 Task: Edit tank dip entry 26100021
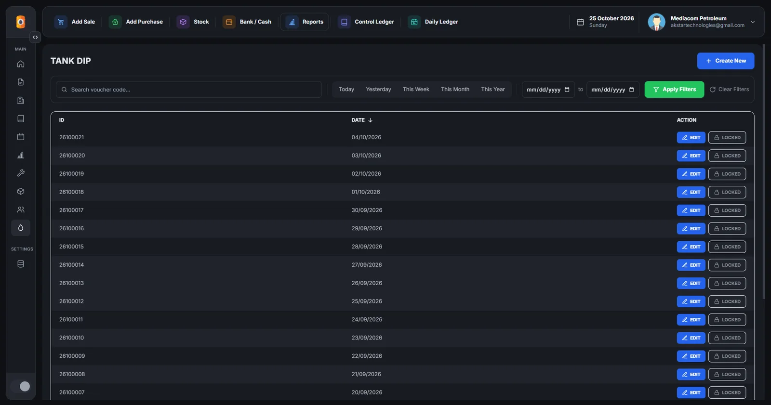point(691,138)
